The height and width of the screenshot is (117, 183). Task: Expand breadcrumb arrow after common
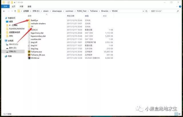pyautogui.click(x=75, y=11)
